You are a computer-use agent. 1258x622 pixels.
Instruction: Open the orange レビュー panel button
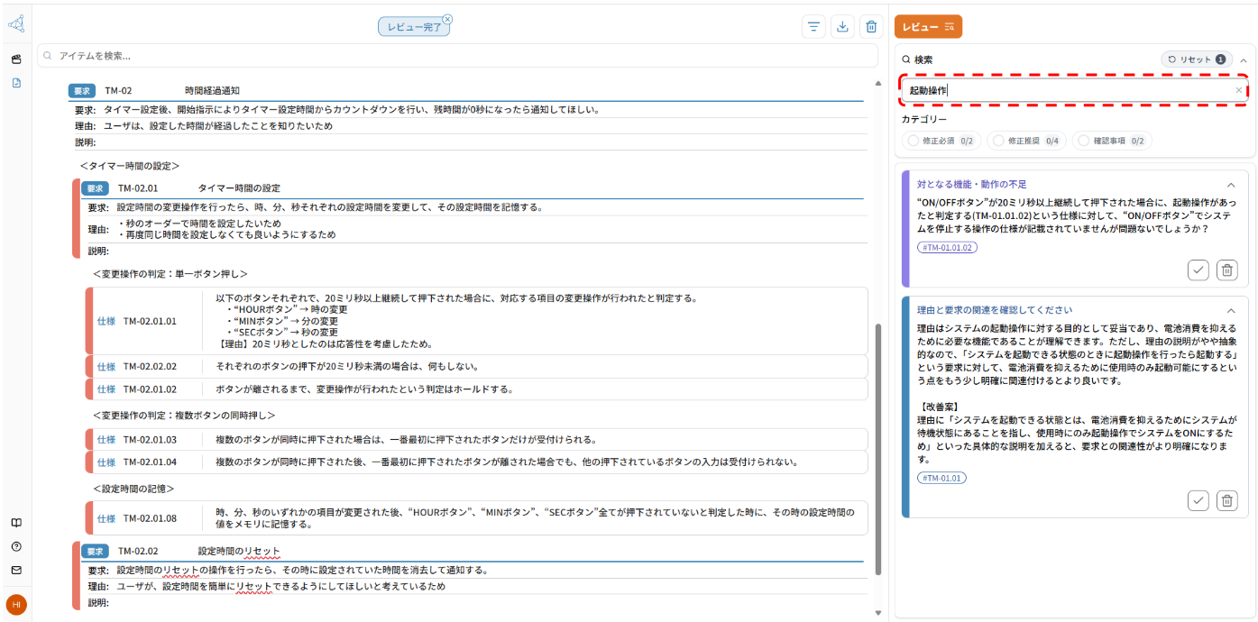tap(927, 26)
